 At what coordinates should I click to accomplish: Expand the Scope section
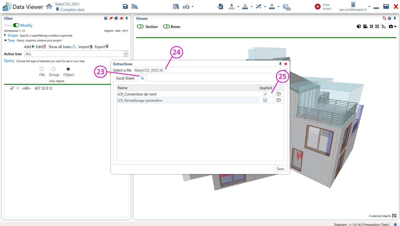tap(5, 35)
